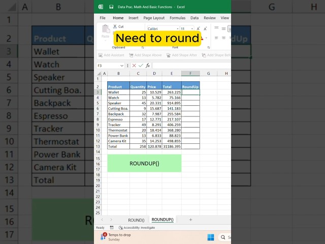
Task: Open Font group dialog launcher
Action: 209,47
